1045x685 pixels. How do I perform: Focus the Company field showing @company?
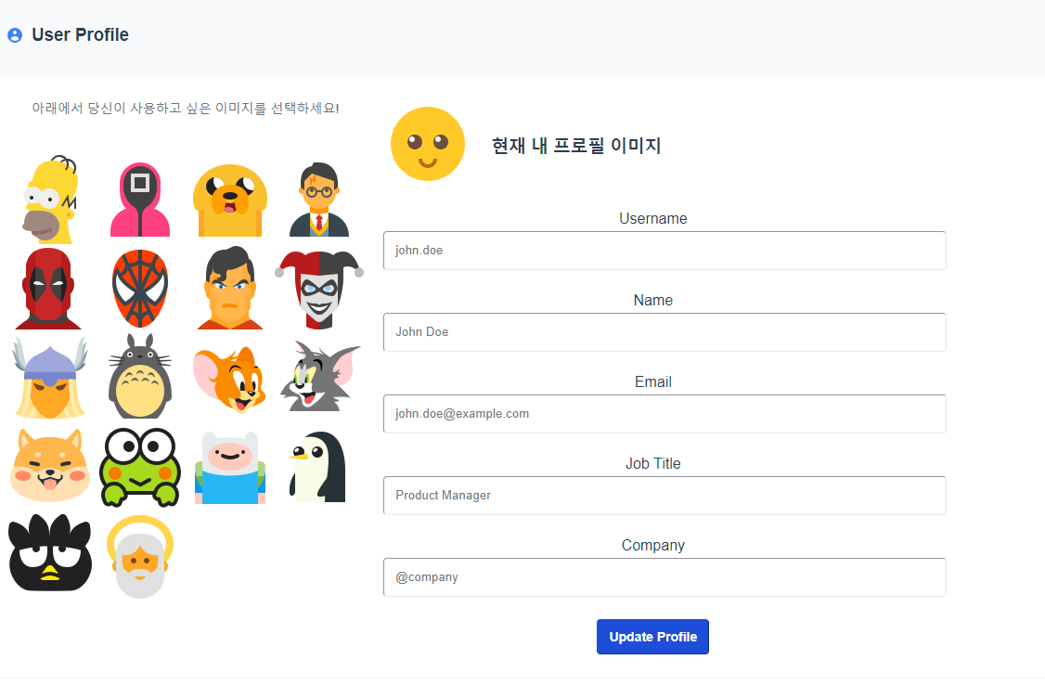pyautogui.click(x=664, y=577)
